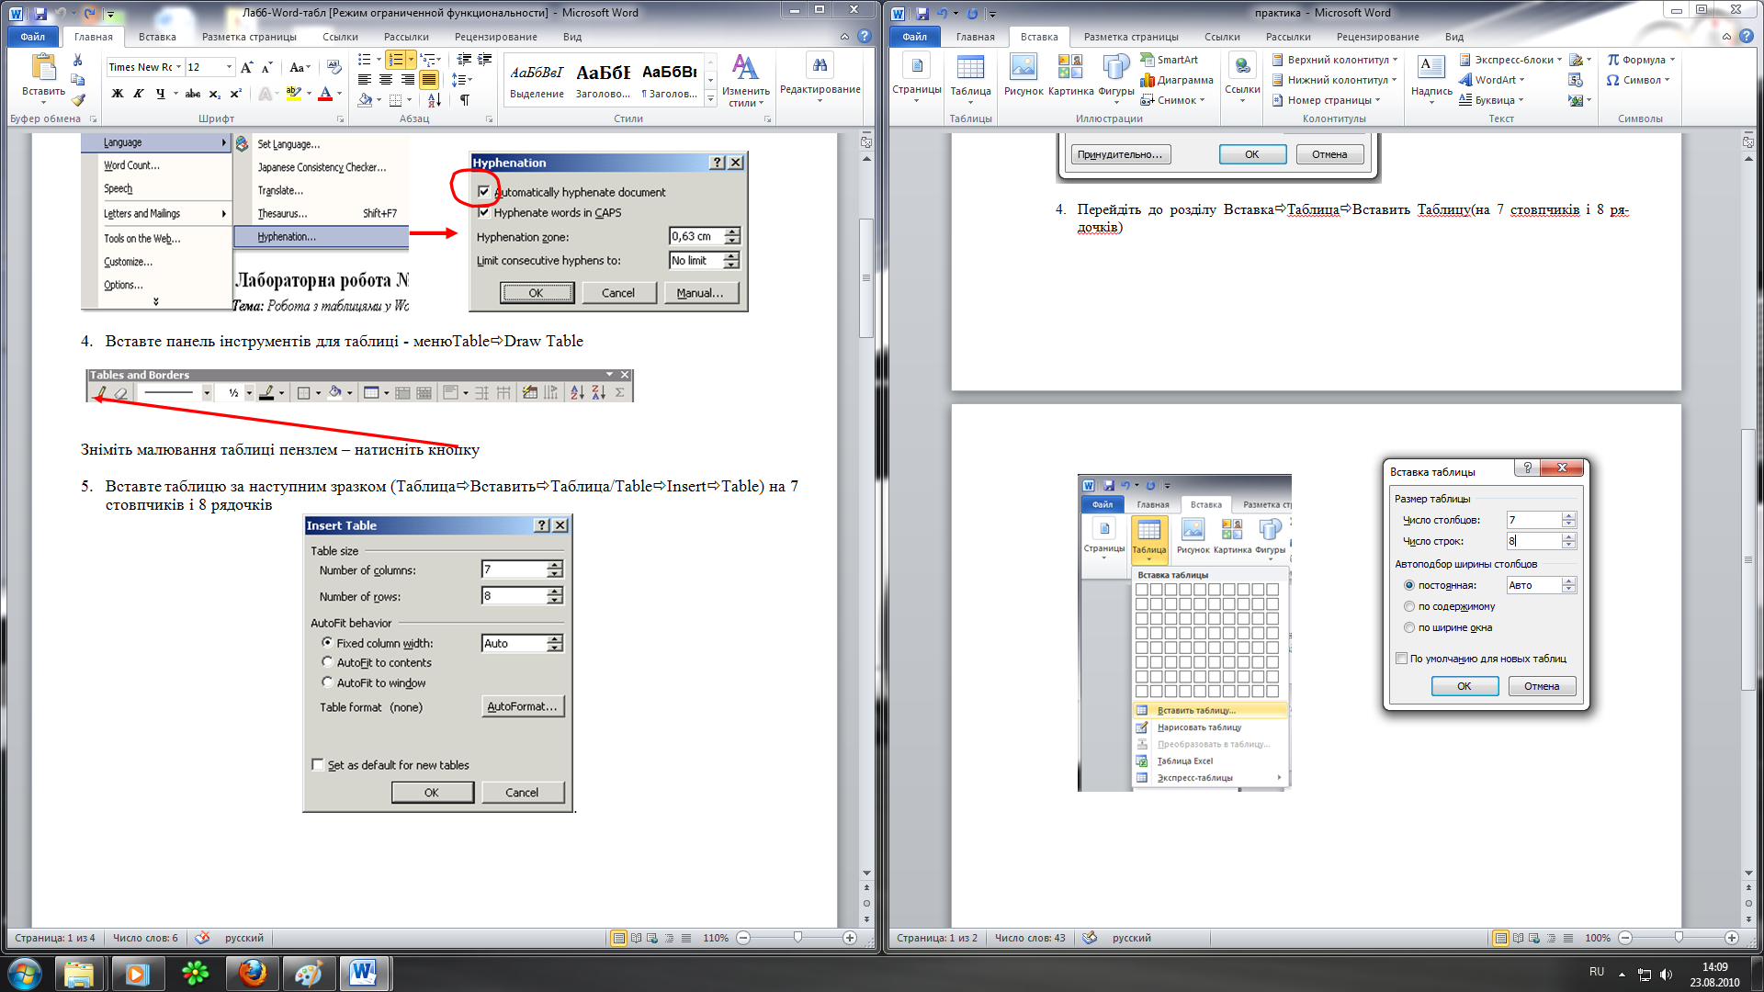Image resolution: width=1764 pixels, height=992 pixels.
Task: Click the Диаграмма chart icon
Action: [1148, 80]
